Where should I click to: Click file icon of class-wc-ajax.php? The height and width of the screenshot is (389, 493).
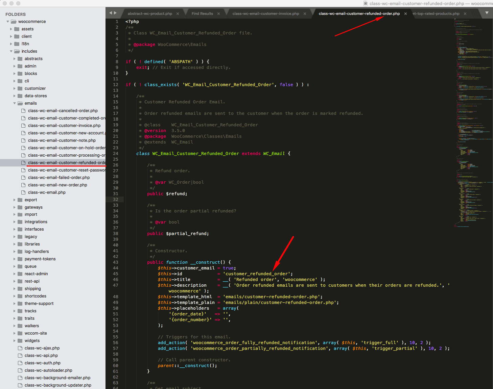[x=20, y=348]
